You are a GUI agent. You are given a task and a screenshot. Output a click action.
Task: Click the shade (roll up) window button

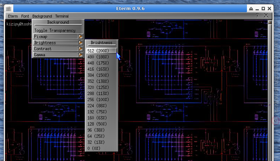pos(251,9)
